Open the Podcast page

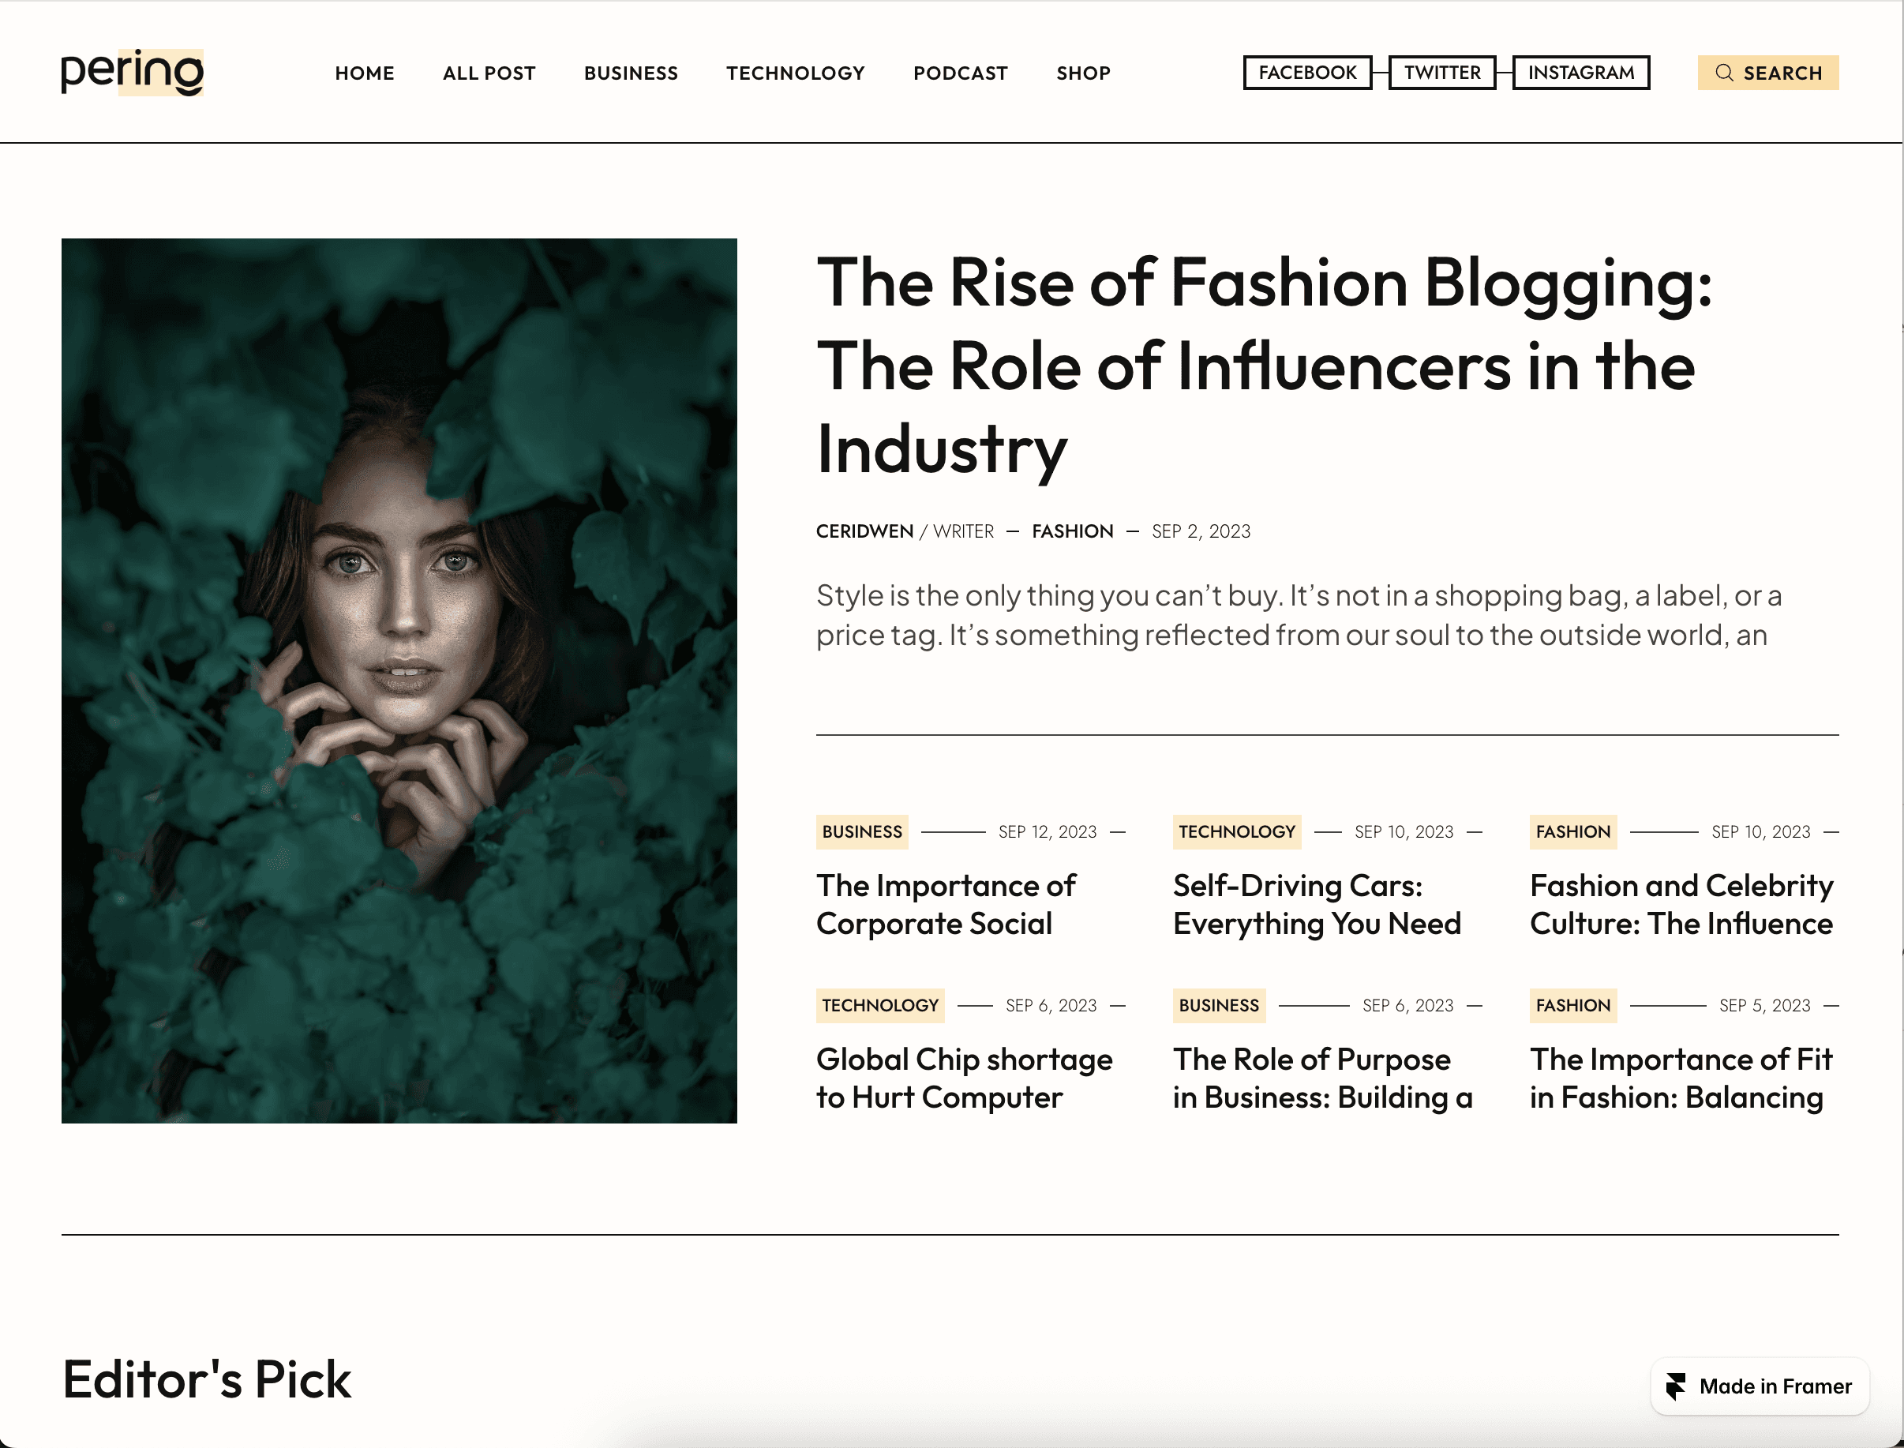(961, 73)
